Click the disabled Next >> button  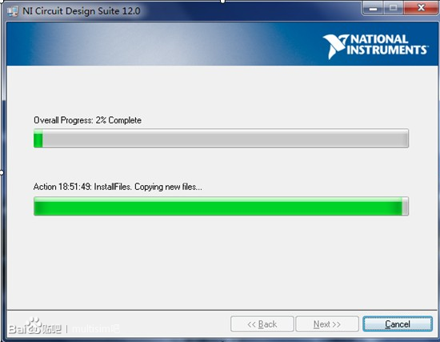click(327, 324)
